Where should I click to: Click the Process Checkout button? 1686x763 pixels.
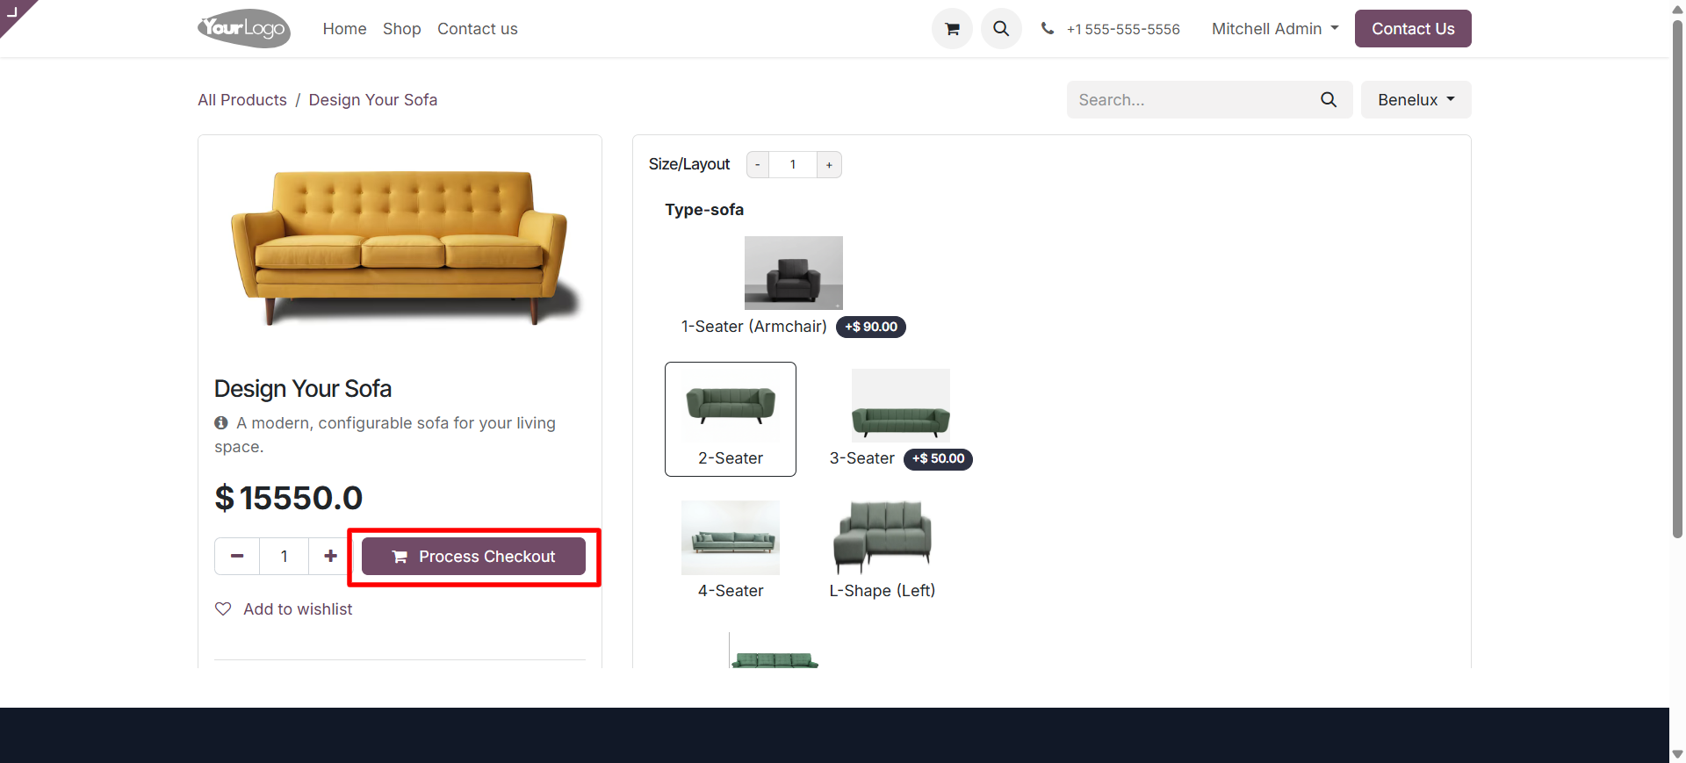pos(473,557)
